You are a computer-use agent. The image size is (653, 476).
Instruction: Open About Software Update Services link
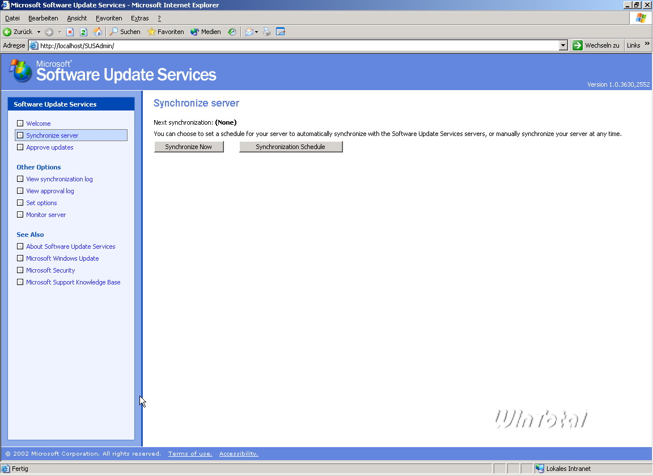pyautogui.click(x=71, y=246)
